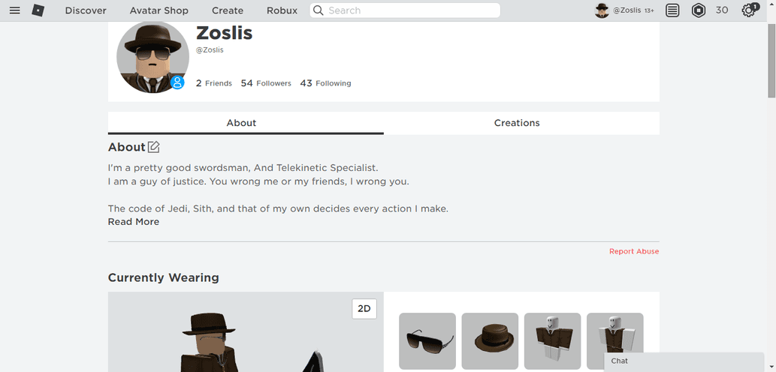Viewport: 776px width, 372px height.
Task: View the 2 Friends list
Action: point(214,83)
